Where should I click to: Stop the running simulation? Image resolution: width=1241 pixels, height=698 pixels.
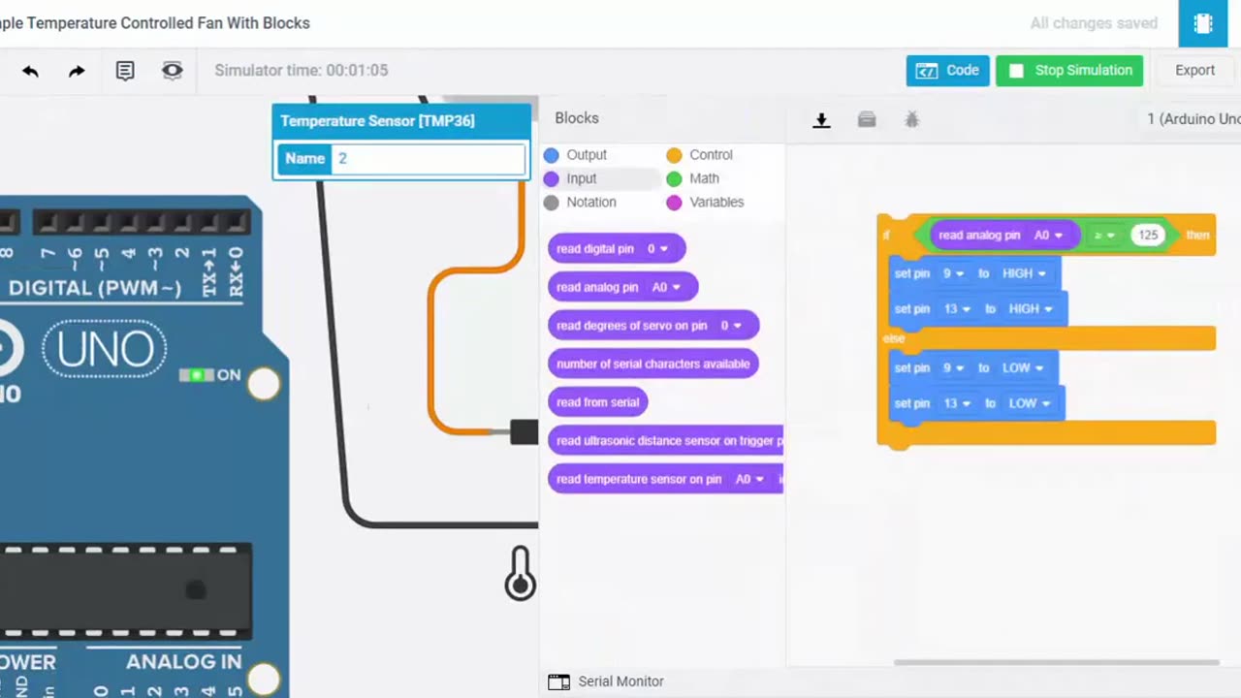tap(1069, 71)
